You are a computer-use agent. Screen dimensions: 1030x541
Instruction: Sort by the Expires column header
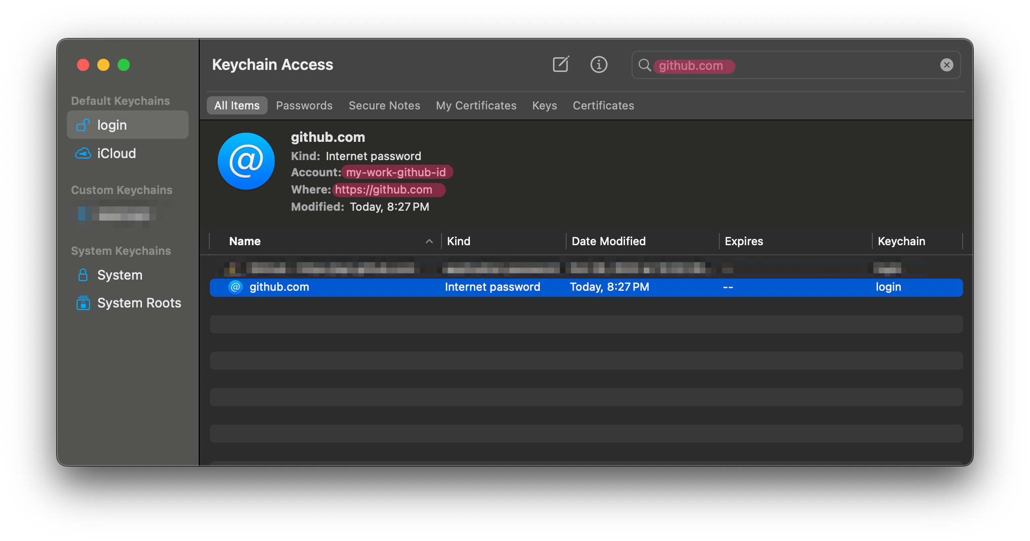pos(795,241)
